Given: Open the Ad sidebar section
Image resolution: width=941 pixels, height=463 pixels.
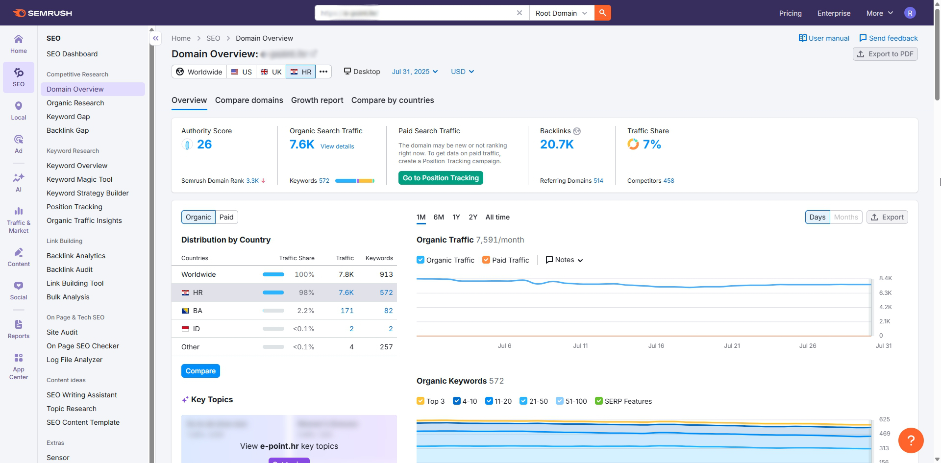Looking at the screenshot, I should click(x=19, y=144).
